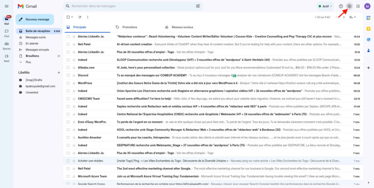Open Settings gear icon
This screenshot has width=374, height=188.
click(350, 6)
